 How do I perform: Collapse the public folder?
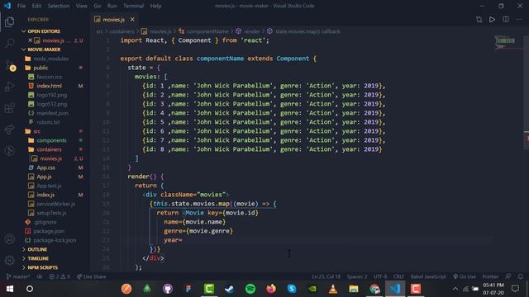pos(41,68)
